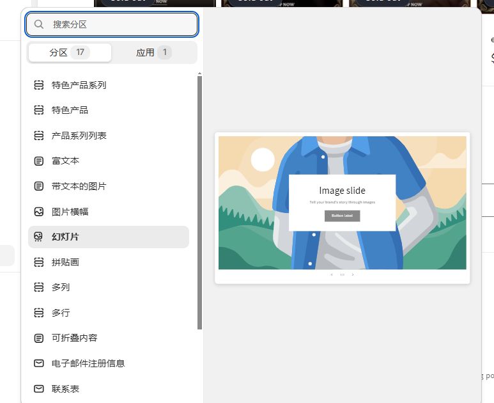Switch to the 分区 tab
This screenshot has width=494, height=403.
[x=70, y=52]
